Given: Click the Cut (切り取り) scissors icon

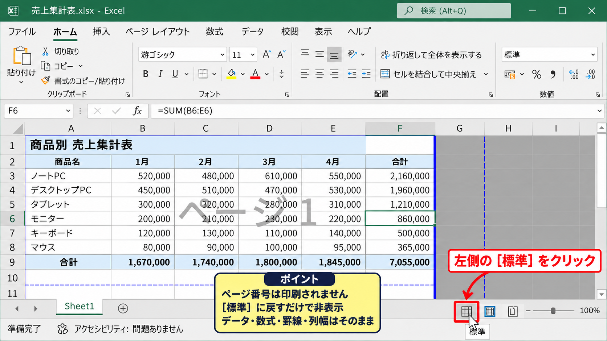Looking at the screenshot, I should pos(45,51).
